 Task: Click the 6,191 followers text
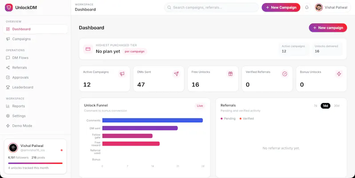tap(18, 158)
